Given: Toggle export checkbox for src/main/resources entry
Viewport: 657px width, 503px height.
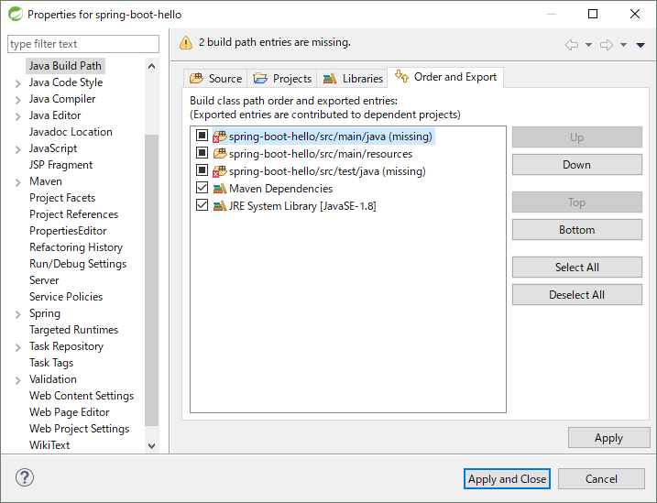Looking at the screenshot, I should click(202, 152).
